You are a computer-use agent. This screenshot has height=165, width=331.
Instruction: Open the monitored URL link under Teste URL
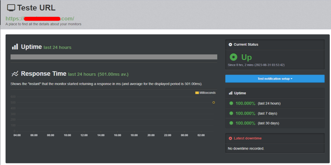point(40,18)
